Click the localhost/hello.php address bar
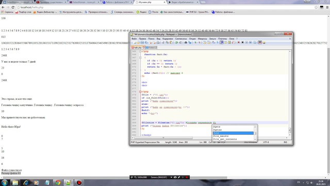The width and height of the screenshot is (330, 186). pos(165,7)
